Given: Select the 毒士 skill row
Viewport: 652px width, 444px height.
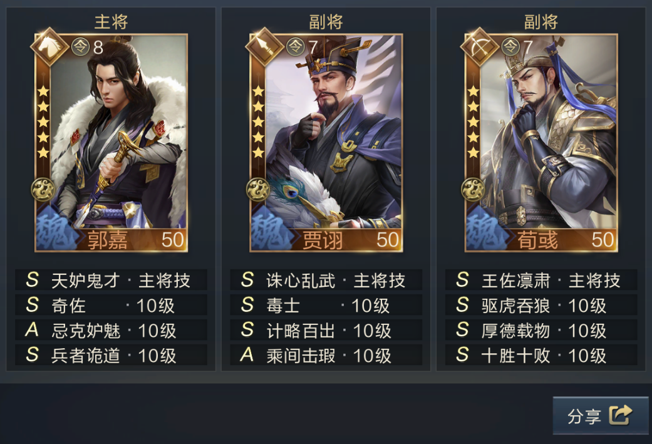Looking at the screenshot, I should point(326,305).
